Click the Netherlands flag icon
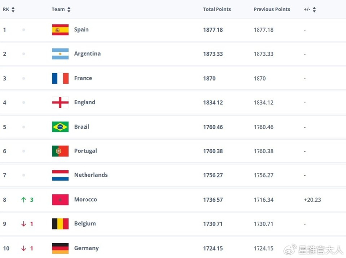346x258 pixels. (x=60, y=175)
